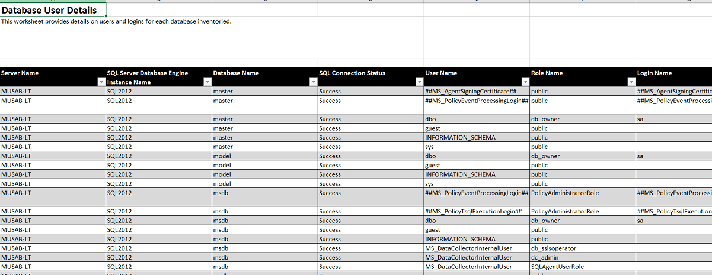712x275 pixels.
Task: Select the Database User Details title cell
Action: (53, 10)
